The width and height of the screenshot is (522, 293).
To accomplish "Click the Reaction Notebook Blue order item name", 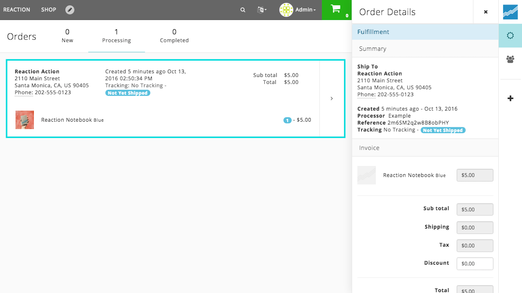I will click(x=73, y=120).
